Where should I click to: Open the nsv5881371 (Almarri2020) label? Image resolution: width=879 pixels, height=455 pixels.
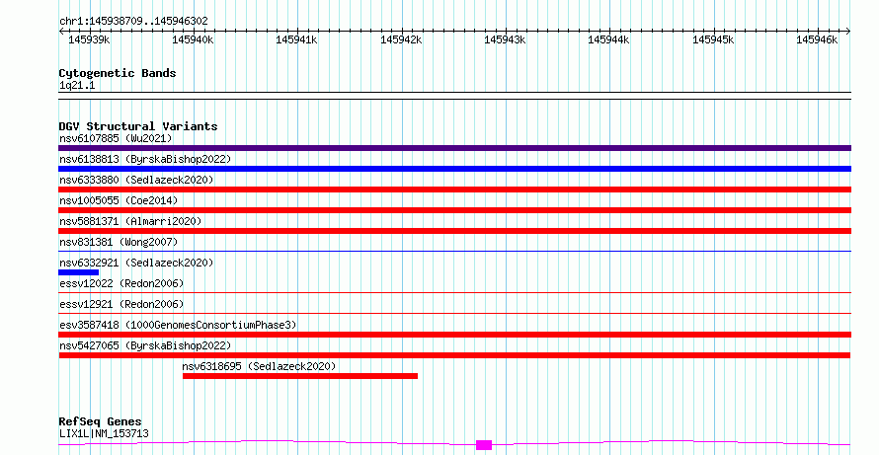pos(130,221)
